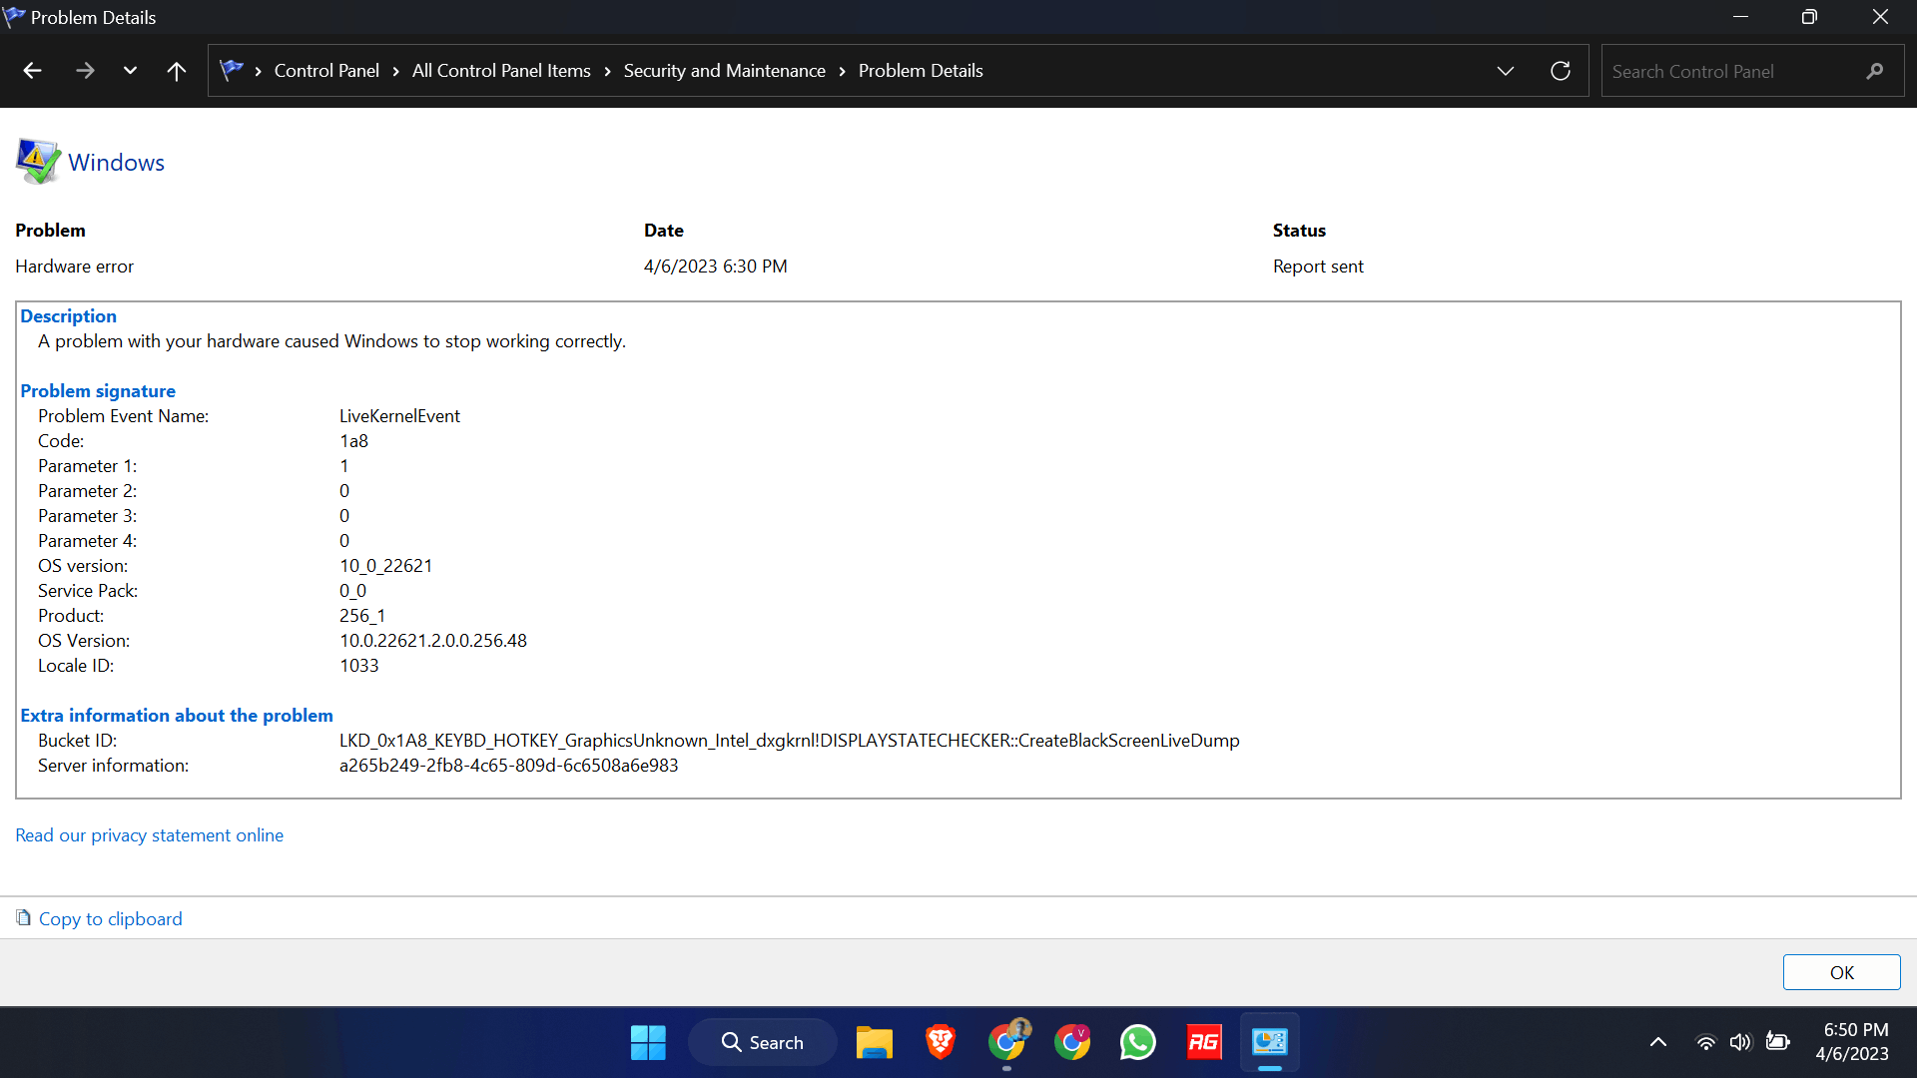Open the address bar history chevron
Screen dimensions: 1917x1078
[1505, 70]
